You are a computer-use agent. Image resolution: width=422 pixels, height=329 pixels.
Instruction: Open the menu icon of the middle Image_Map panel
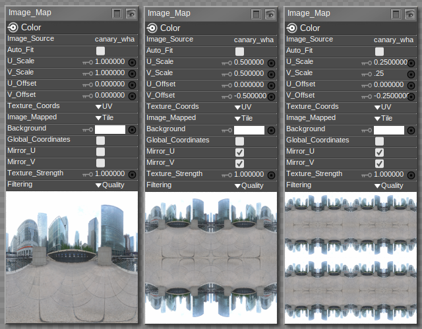[x=256, y=15]
